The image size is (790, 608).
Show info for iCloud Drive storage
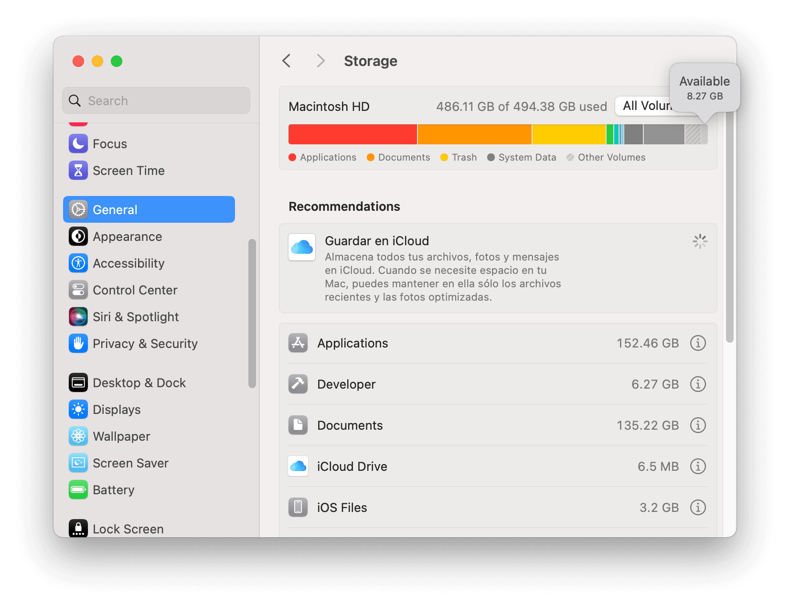698,466
